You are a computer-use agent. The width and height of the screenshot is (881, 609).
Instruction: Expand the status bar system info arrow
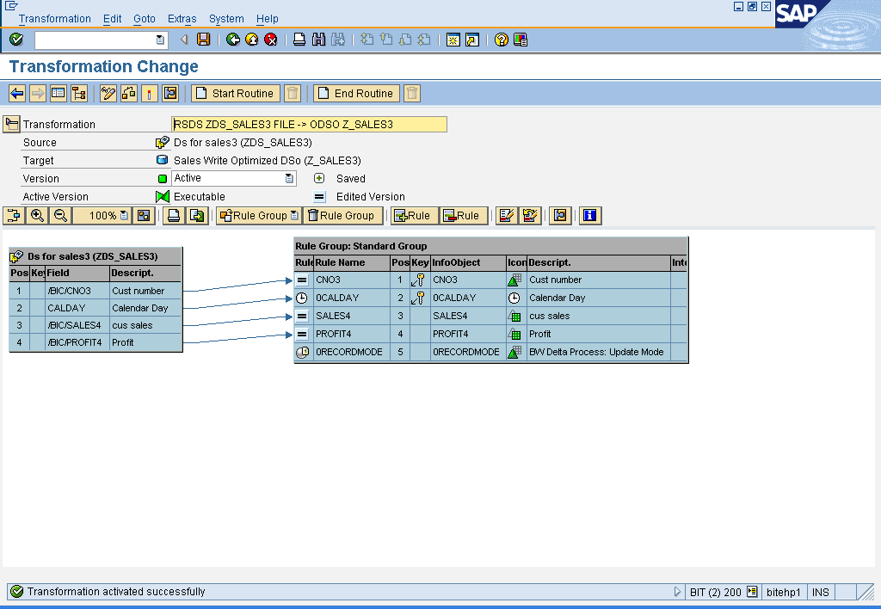point(677,592)
